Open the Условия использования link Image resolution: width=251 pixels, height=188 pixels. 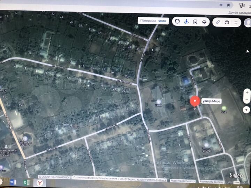point(151,180)
